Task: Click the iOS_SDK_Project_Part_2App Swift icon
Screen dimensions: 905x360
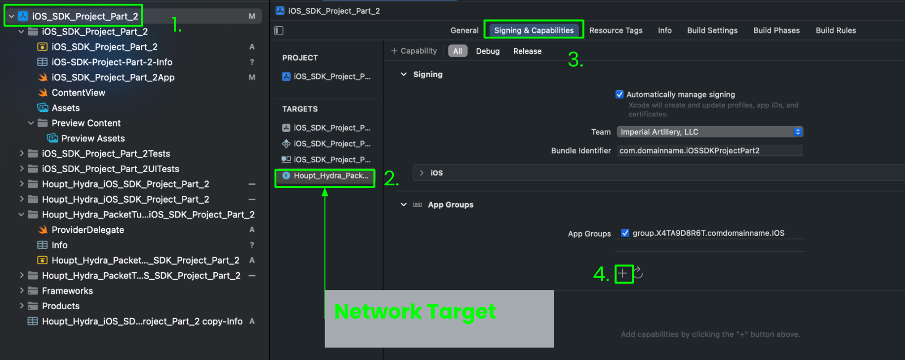Action: [x=43, y=77]
